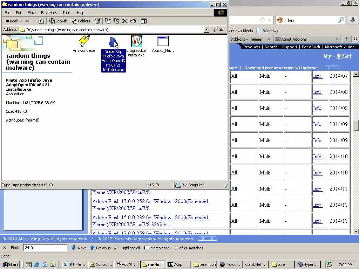Viewport: 359px width, 269px height.
Task: Open the File menu
Action: pos(7,13)
